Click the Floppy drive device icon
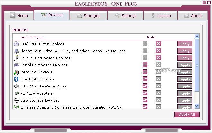212x133 pixels. [16, 51]
